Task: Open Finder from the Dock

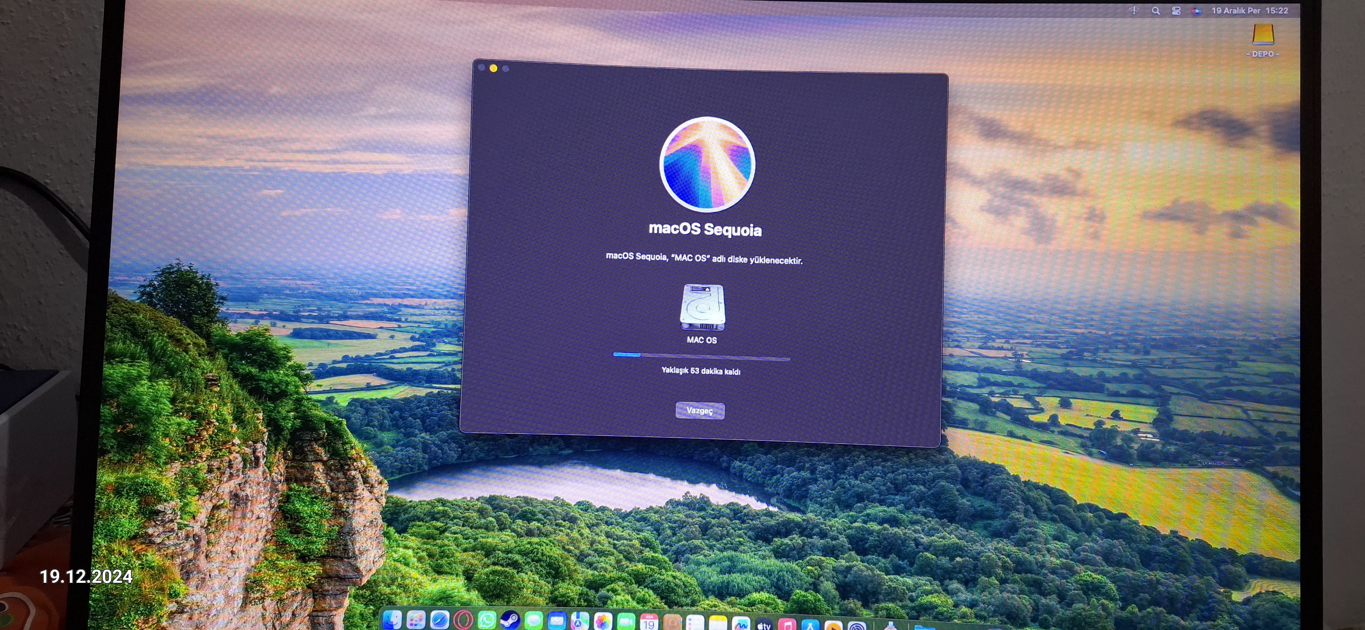Action: click(392, 621)
